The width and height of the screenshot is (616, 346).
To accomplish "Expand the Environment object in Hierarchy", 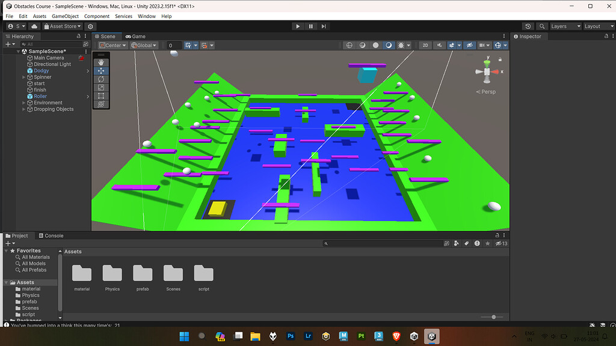I will [23, 103].
